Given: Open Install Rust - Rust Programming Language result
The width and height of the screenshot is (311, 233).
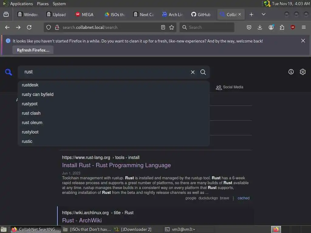Looking at the screenshot, I should (x=116, y=165).
